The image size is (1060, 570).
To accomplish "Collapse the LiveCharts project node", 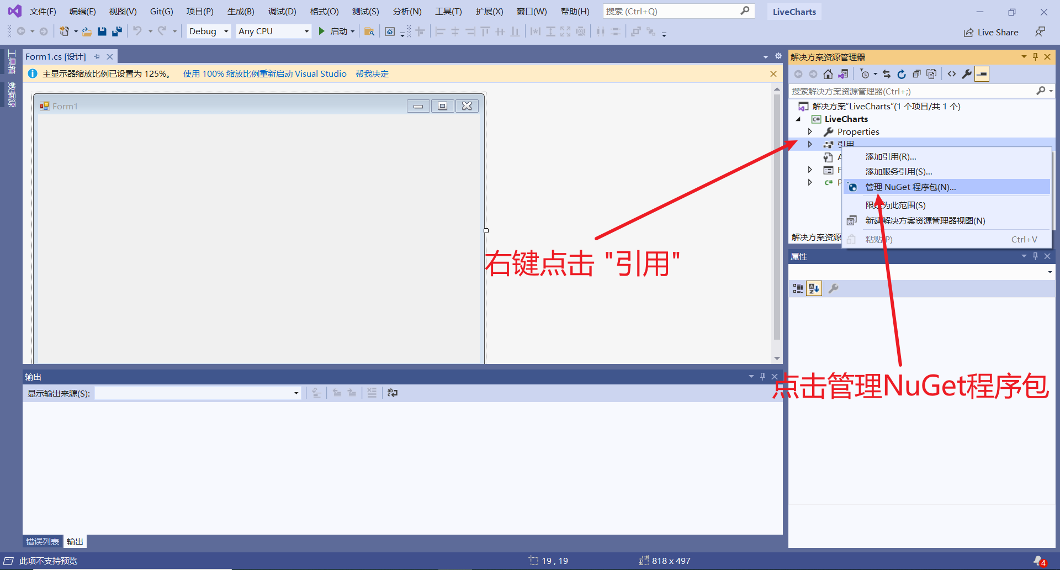I will coord(798,119).
